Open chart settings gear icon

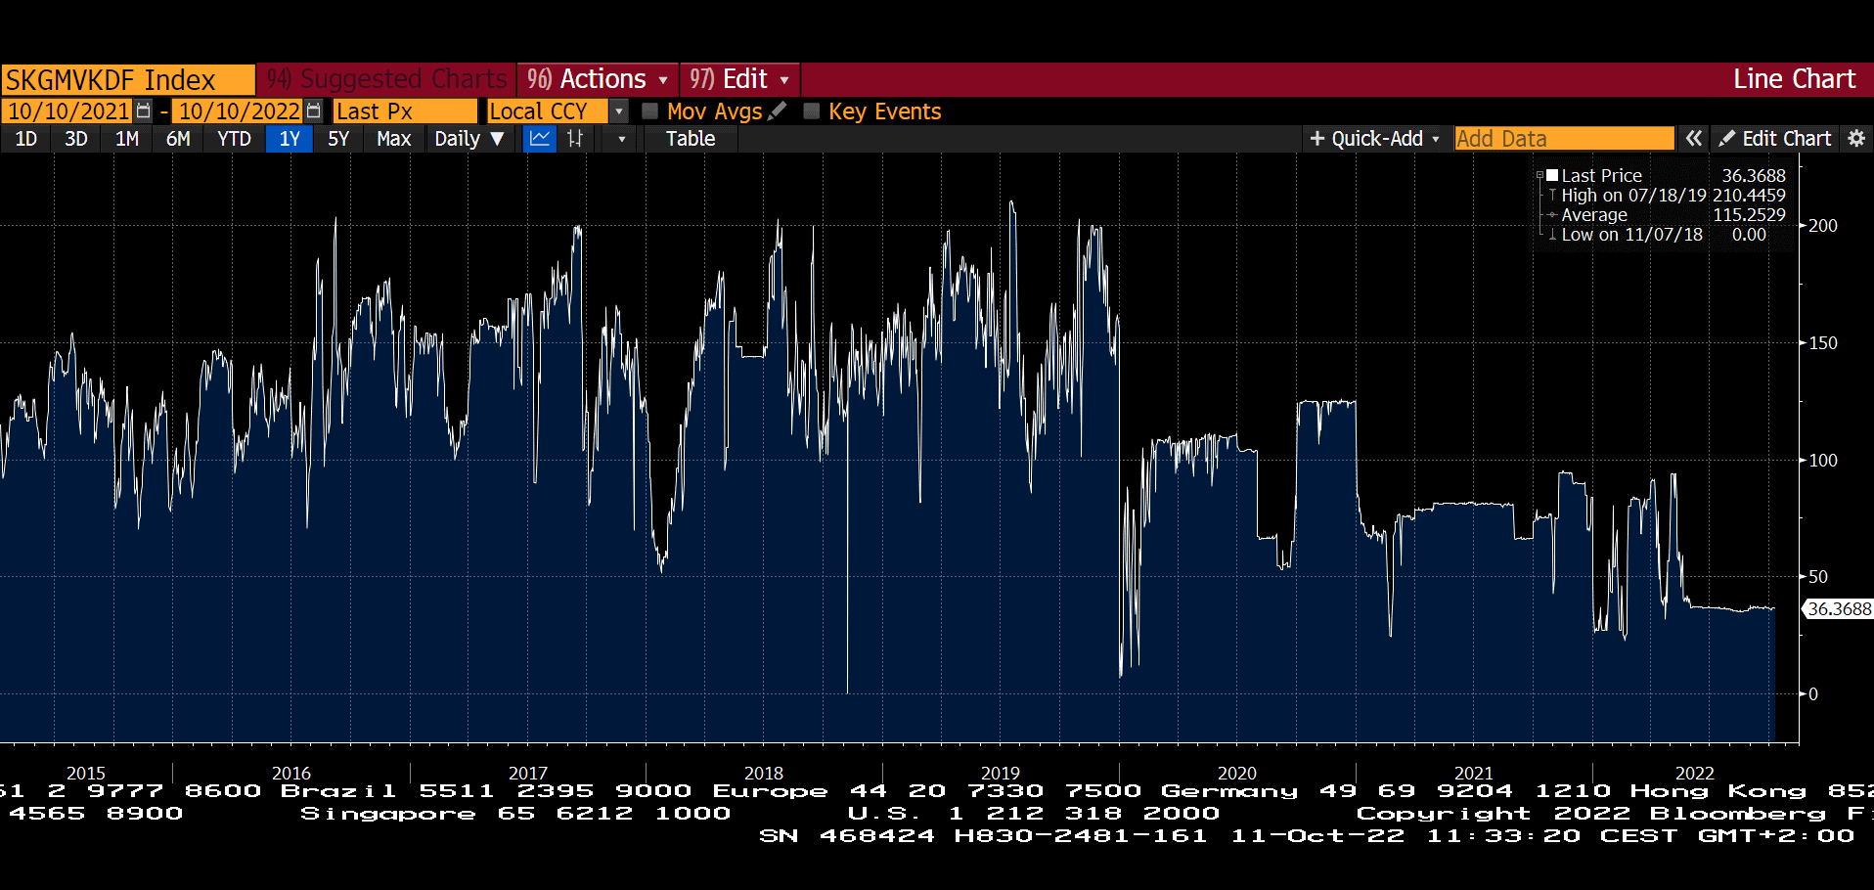click(1856, 139)
